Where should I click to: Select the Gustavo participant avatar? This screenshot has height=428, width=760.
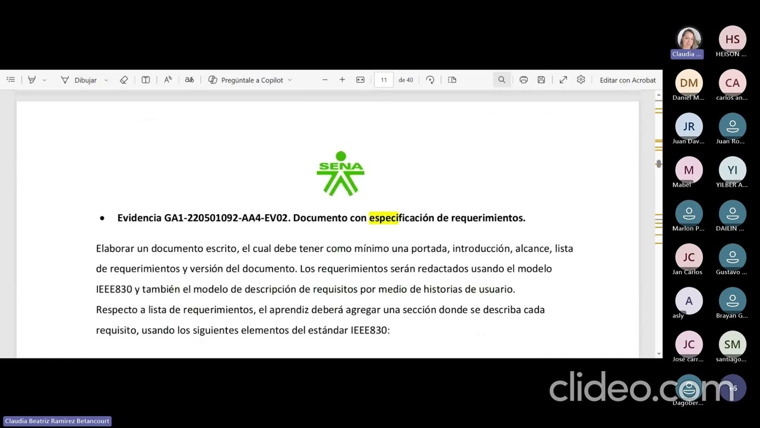click(732, 257)
